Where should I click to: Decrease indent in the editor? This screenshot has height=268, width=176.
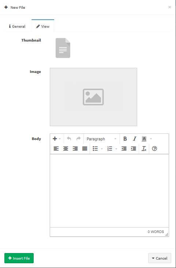(124, 148)
